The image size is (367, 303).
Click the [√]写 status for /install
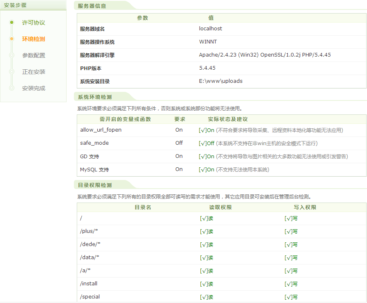(x=291, y=284)
